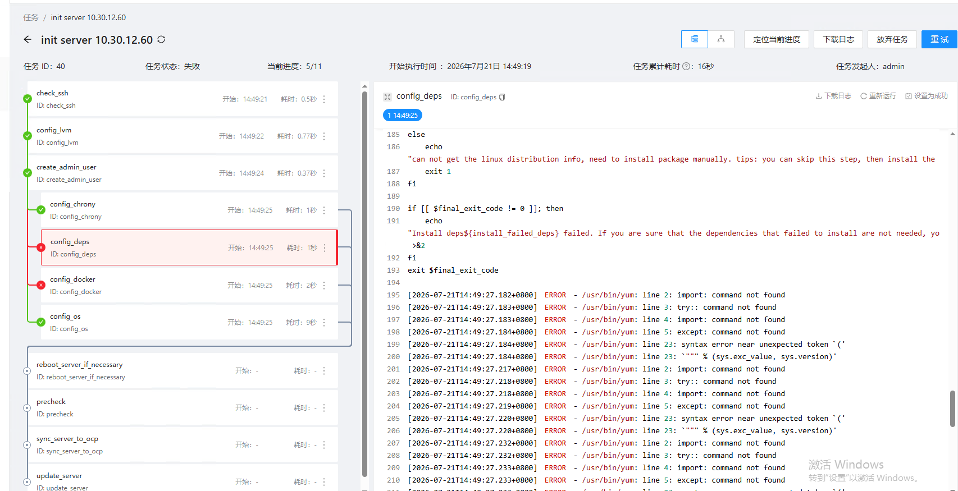Click scroll-up arrow of task list
This screenshot has width=958, height=491.
click(364, 86)
